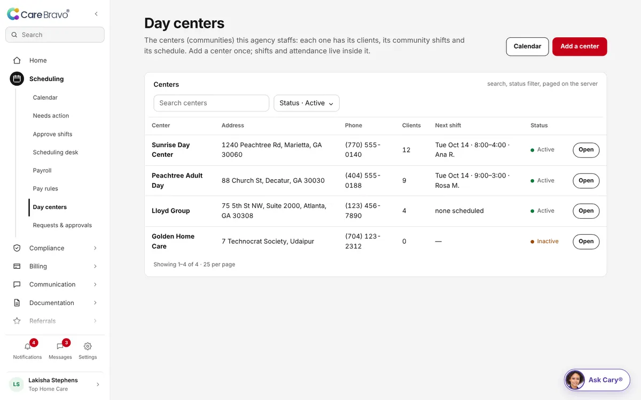Viewport: 641px width, 400px height.
Task: Click the Scheduling calendar icon
Action: pyautogui.click(x=17, y=79)
